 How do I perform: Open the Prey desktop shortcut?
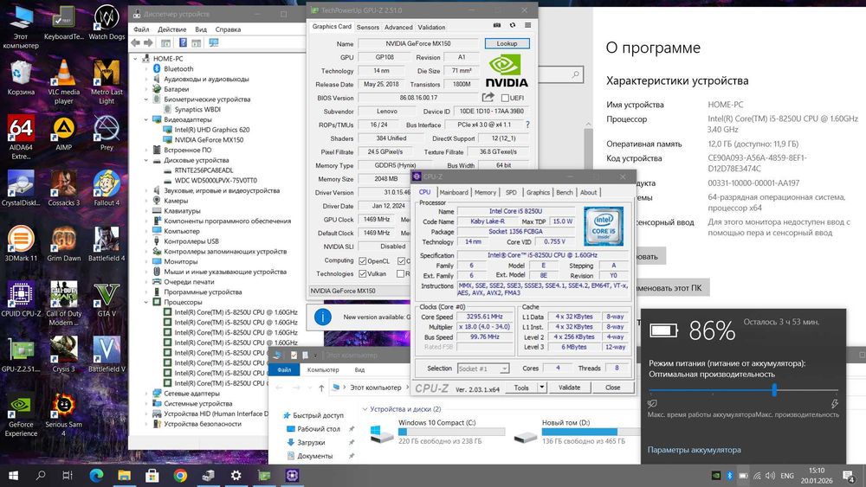(x=107, y=133)
